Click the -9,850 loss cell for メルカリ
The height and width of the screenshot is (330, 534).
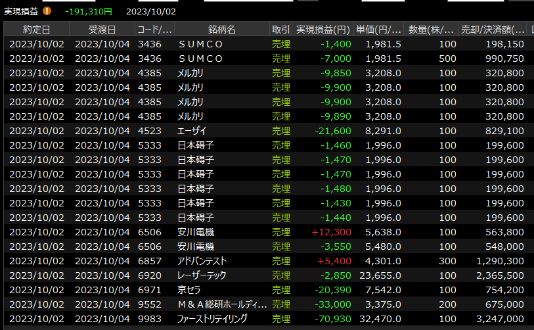(336, 73)
